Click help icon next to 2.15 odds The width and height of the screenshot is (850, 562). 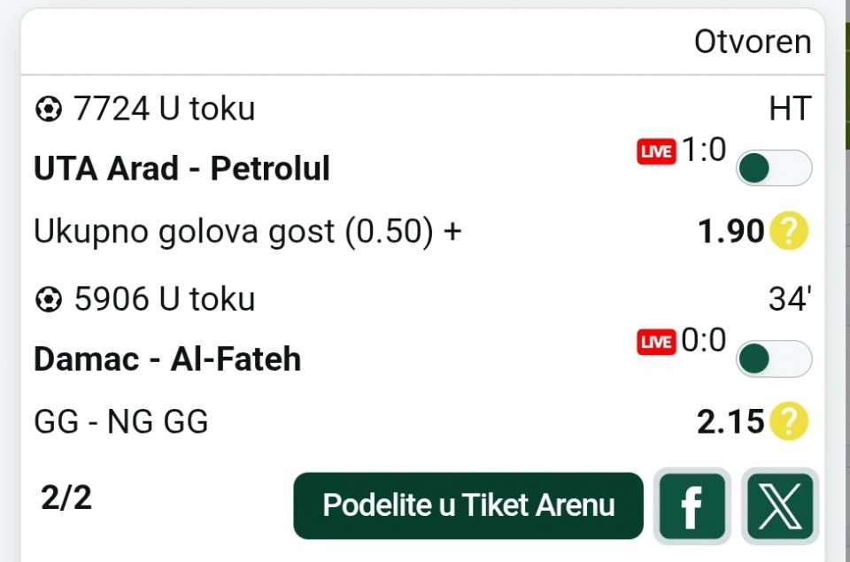pos(788,422)
